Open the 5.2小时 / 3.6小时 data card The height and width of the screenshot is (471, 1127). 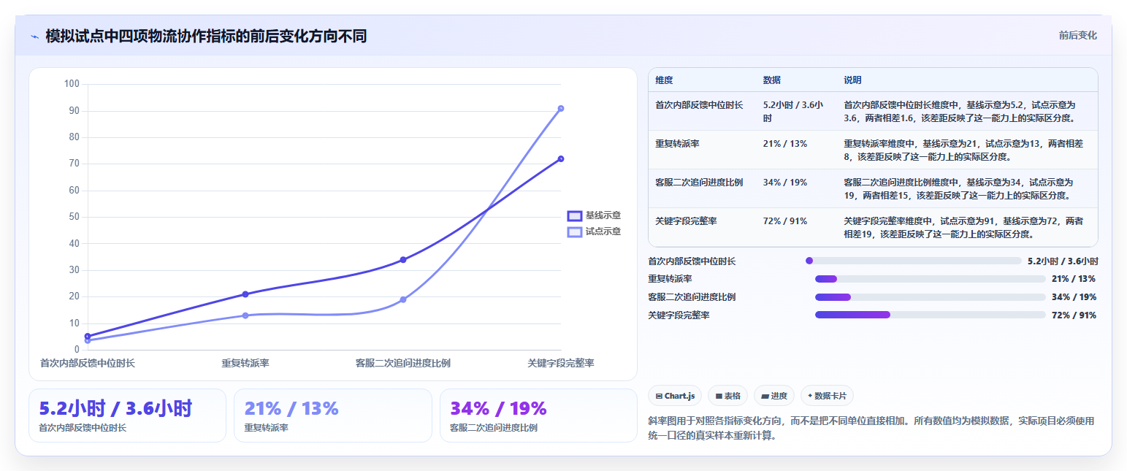(x=127, y=416)
